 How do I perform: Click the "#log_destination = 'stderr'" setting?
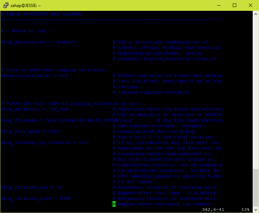point(38,42)
